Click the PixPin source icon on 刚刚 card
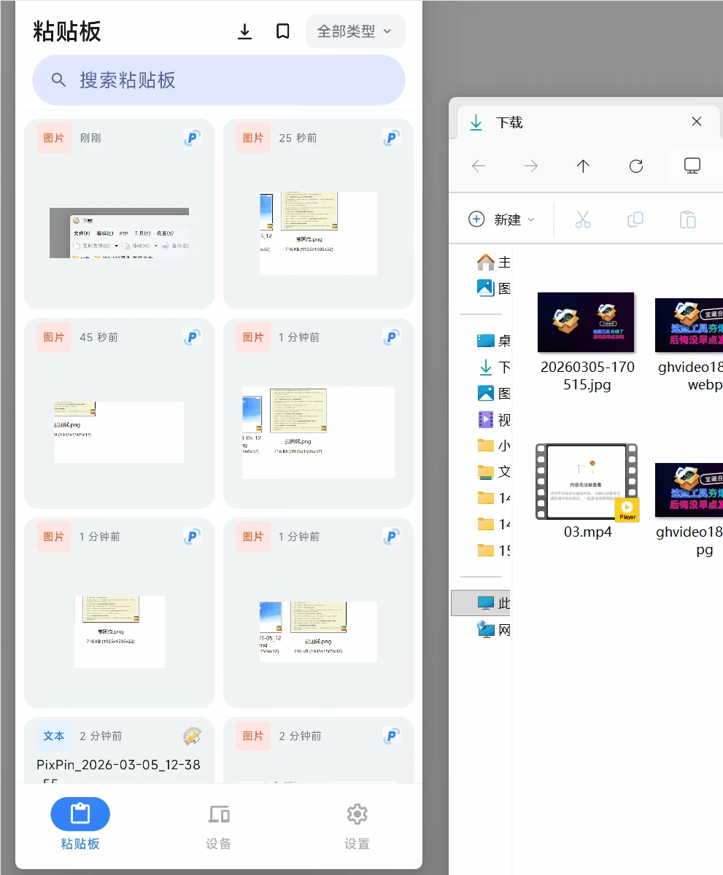 click(193, 138)
